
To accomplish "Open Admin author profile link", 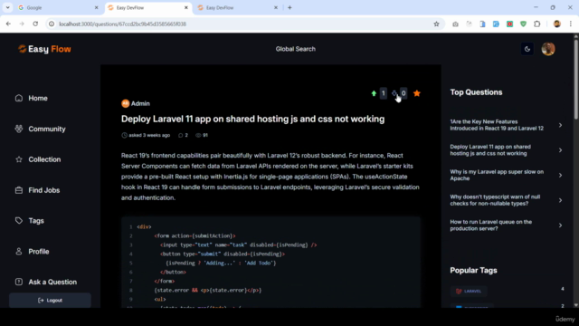I will pyautogui.click(x=136, y=103).
